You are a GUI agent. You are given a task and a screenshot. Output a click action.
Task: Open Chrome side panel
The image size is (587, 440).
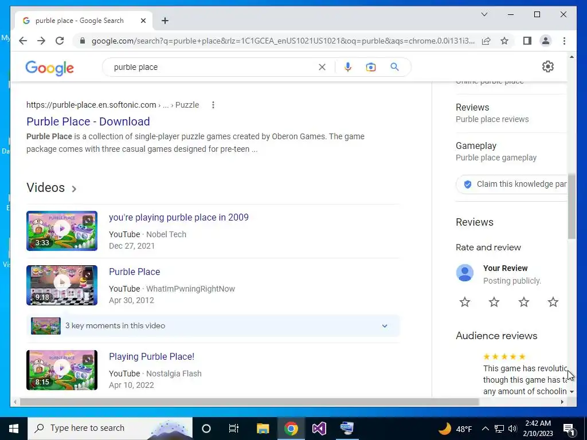coord(527,41)
